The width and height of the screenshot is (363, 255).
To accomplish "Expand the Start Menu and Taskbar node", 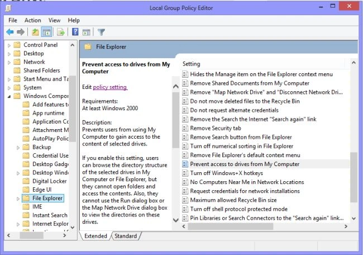I will [x=9, y=79].
